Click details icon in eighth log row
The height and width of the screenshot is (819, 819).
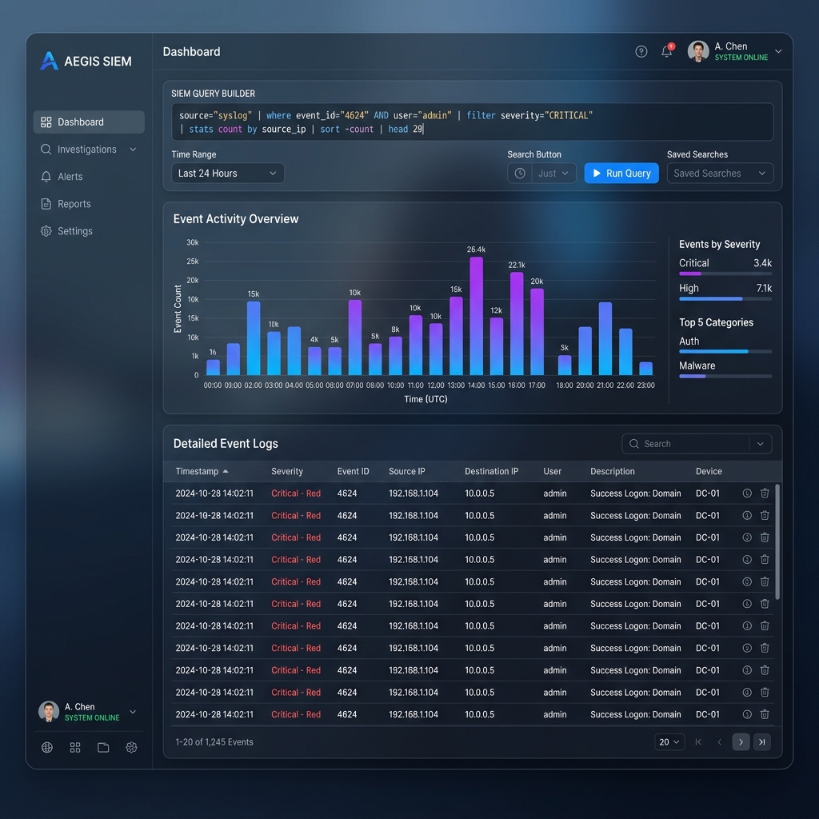[747, 648]
